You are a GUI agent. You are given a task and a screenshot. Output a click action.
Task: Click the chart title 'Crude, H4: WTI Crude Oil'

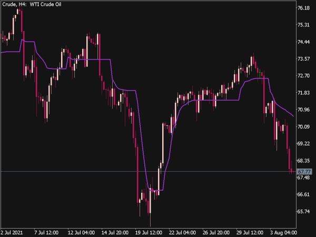(32, 4)
